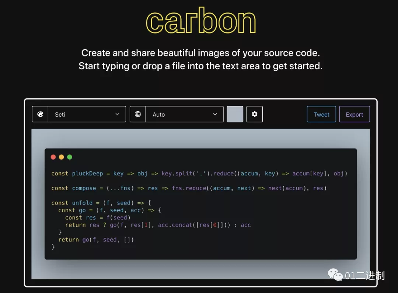The height and width of the screenshot is (293, 398).
Task: Click 'accum[key], obj)' at line end
Action: [x=320, y=174]
